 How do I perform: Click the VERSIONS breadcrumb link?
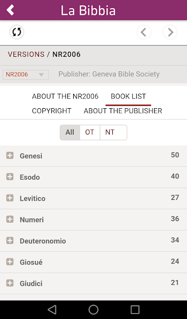[26, 54]
